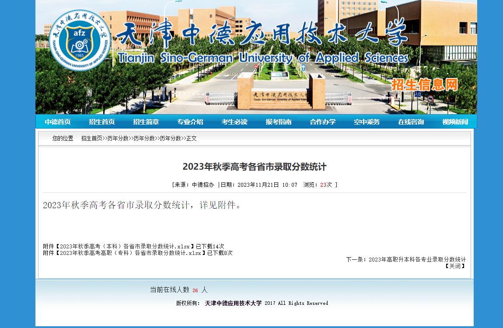Select 专业介绍 in the navigation bar
Image resolution: width=503 pixels, height=328 pixels.
190,122
